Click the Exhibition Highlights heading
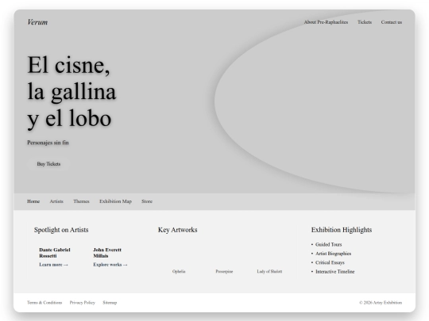This screenshot has height=321, width=429. 342,230
